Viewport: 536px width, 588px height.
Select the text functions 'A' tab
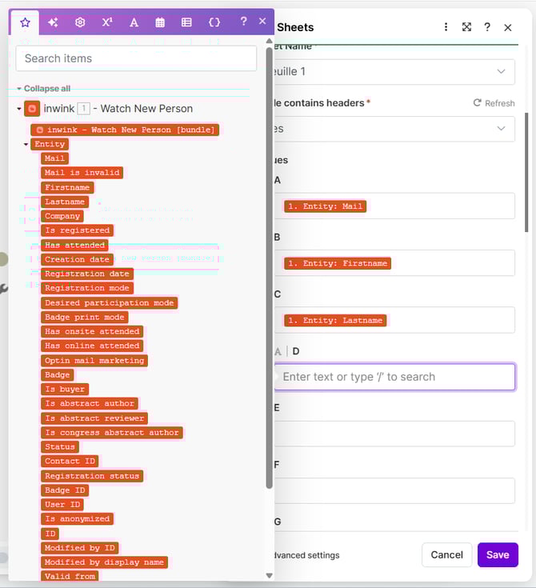pos(134,22)
